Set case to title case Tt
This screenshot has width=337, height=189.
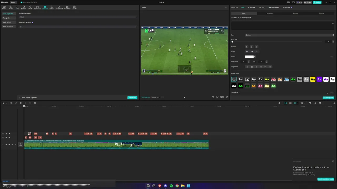pos(256,52)
